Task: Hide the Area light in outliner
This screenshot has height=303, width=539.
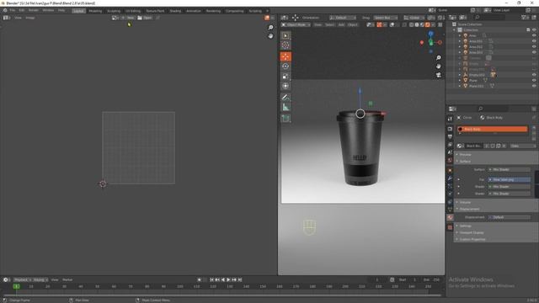Action: [534, 35]
